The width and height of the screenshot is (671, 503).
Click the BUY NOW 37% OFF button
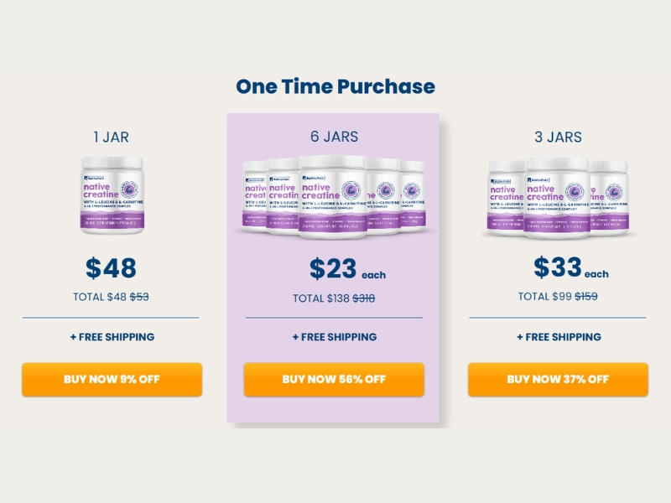[x=558, y=379]
